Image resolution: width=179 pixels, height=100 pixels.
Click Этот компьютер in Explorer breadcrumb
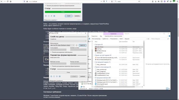click(x=96, y=39)
